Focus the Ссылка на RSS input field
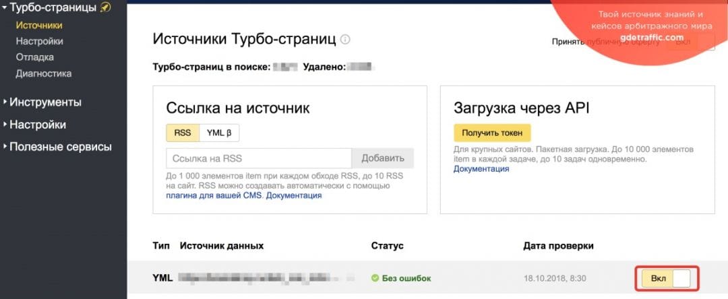Image resolution: width=728 pixels, height=299 pixels. (x=259, y=158)
